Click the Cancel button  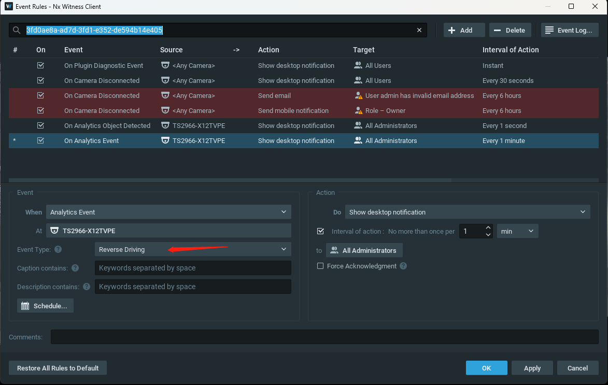(x=577, y=368)
